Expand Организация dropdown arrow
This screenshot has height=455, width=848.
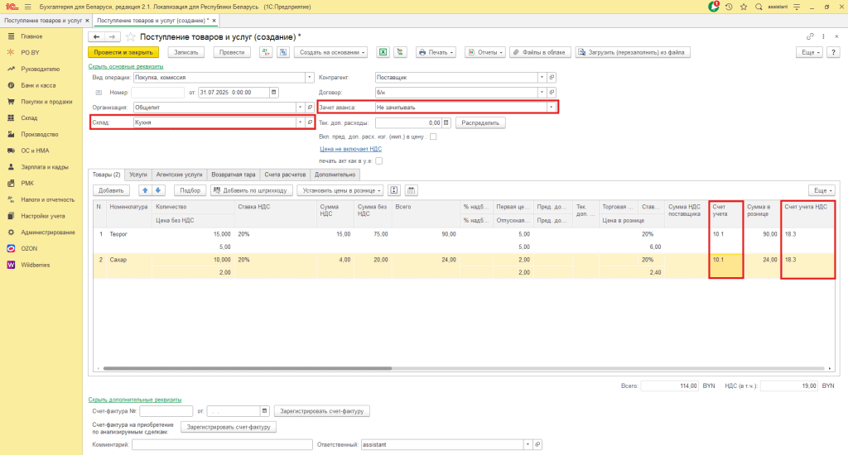pyautogui.click(x=300, y=108)
